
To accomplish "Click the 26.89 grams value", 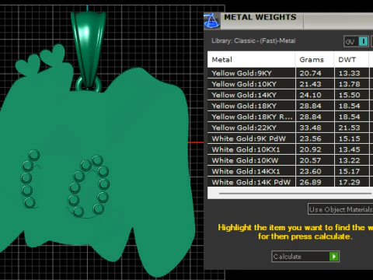I will click(310, 182).
